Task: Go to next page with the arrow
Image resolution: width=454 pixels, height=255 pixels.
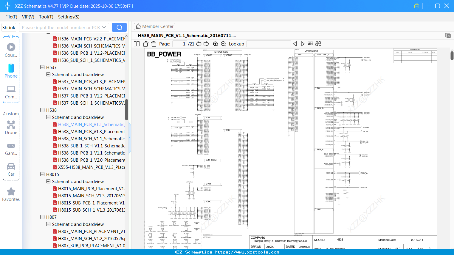Action: pos(206,44)
